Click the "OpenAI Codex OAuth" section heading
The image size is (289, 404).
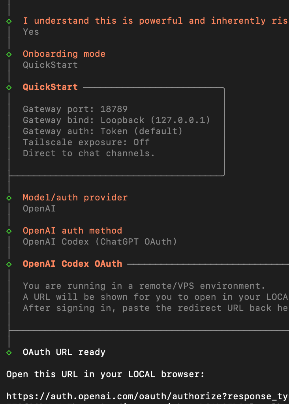point(72,264)
